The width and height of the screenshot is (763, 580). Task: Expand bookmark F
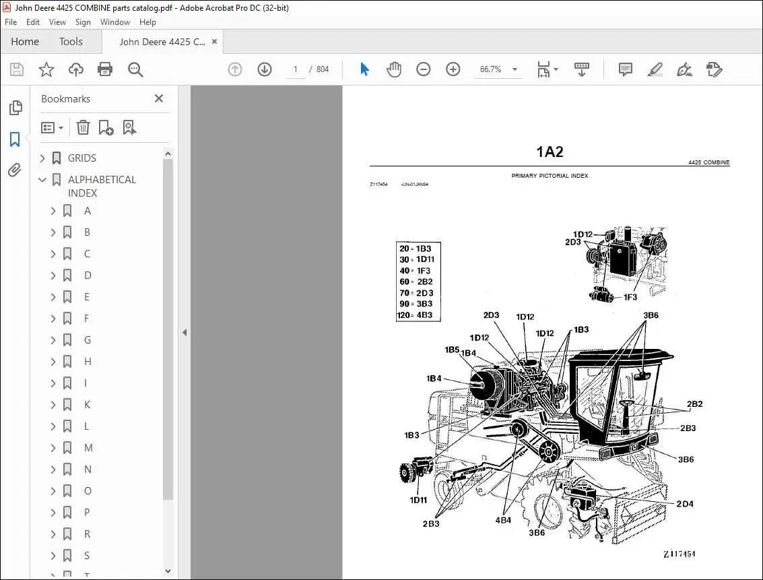point(53,319)
